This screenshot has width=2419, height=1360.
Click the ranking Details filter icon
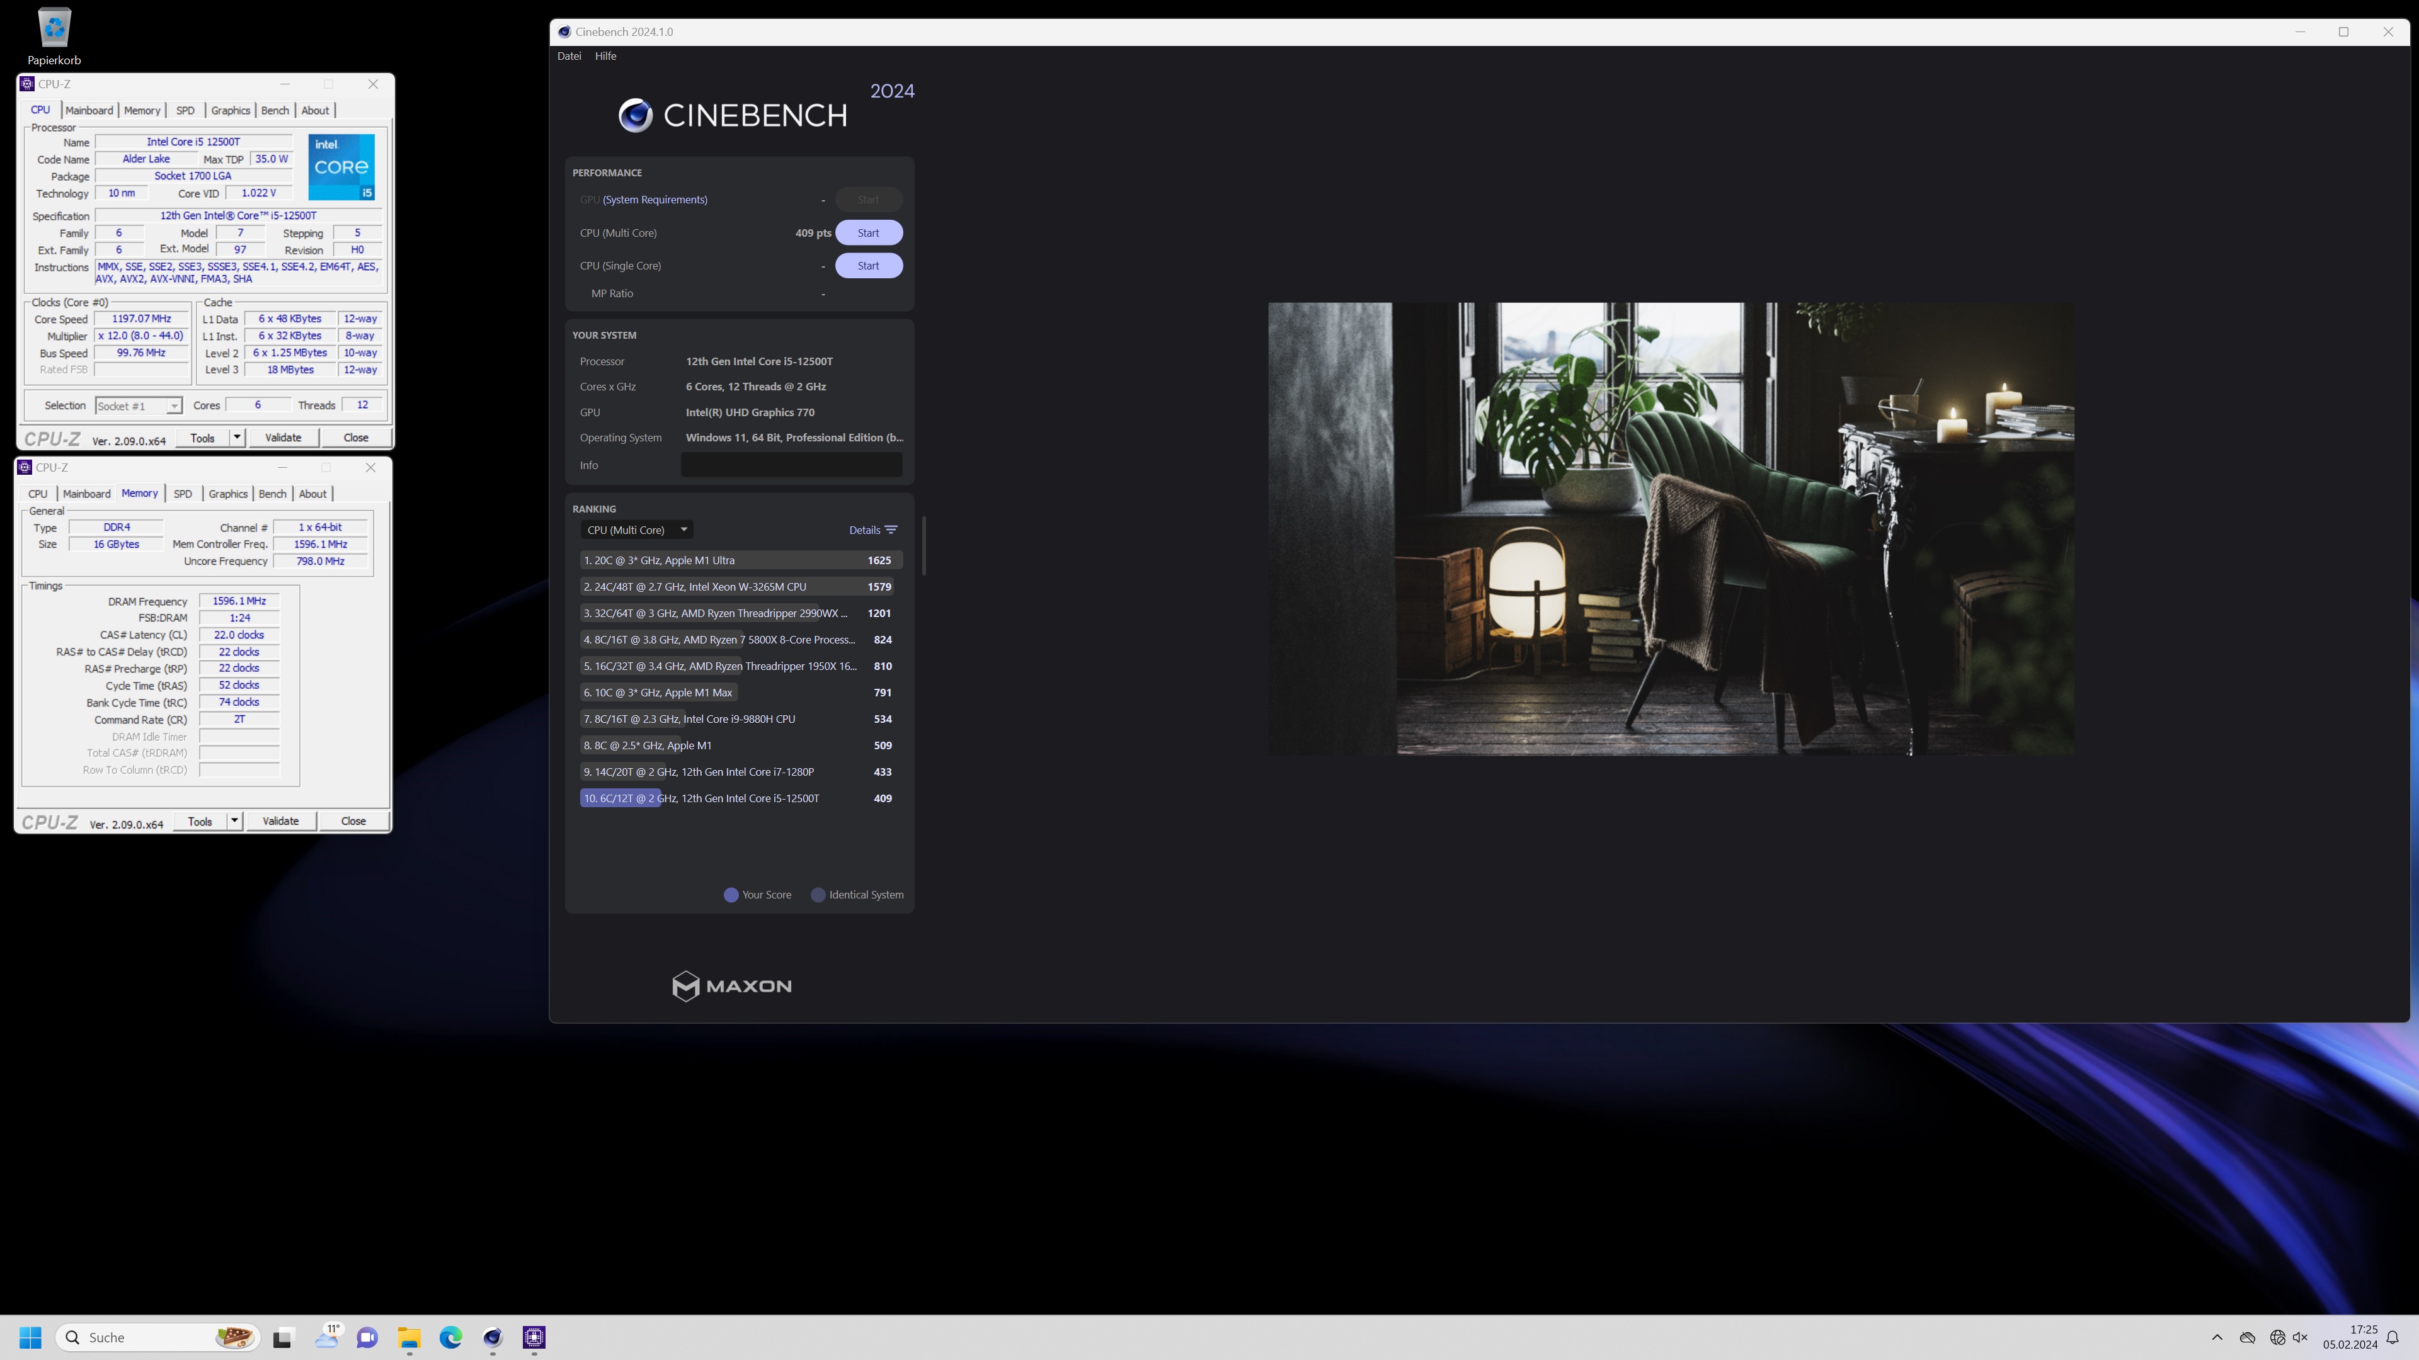pyautogui.click(x=890, y=530)
